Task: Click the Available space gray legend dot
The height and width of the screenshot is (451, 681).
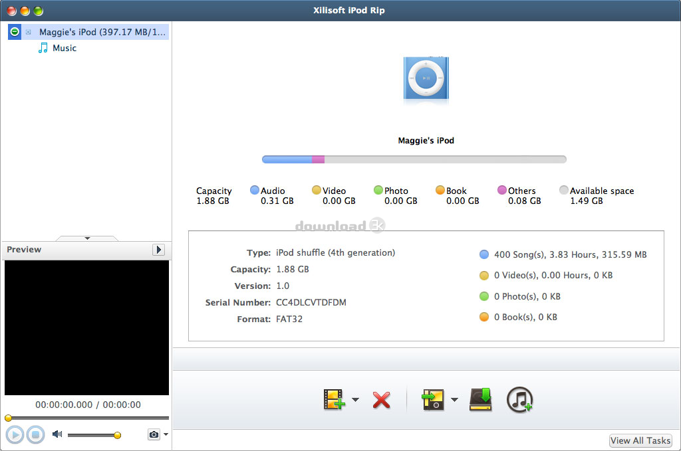Action: (564, 190)
